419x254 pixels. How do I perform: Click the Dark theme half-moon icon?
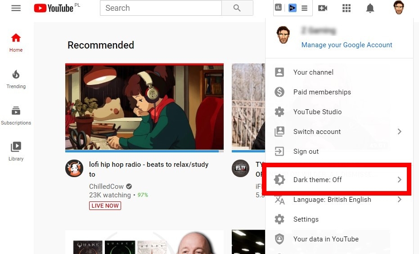pos(279,179)
